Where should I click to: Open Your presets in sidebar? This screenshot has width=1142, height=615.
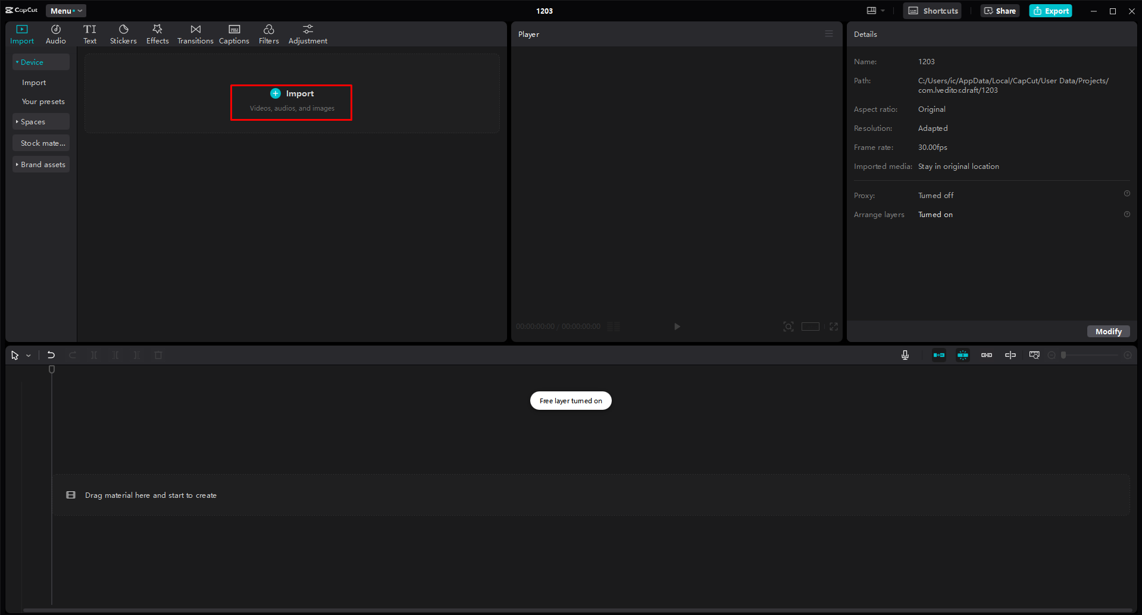[43, 102]
